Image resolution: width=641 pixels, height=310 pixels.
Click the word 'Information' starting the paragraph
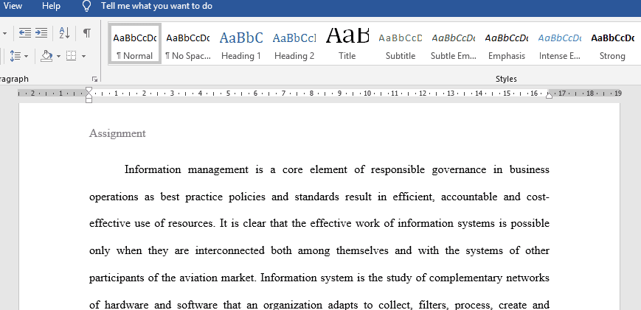pyautogui.click(x=153, y=169)
